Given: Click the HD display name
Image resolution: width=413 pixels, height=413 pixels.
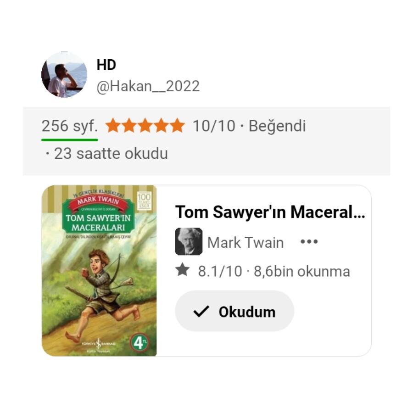Looking at the screenshot, I should tap(106, 65).
